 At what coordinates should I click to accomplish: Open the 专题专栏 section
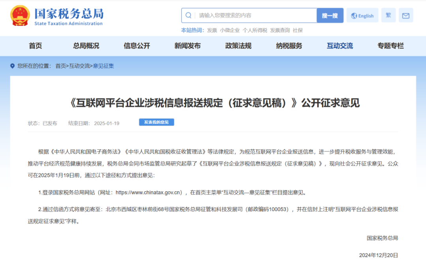390,46
